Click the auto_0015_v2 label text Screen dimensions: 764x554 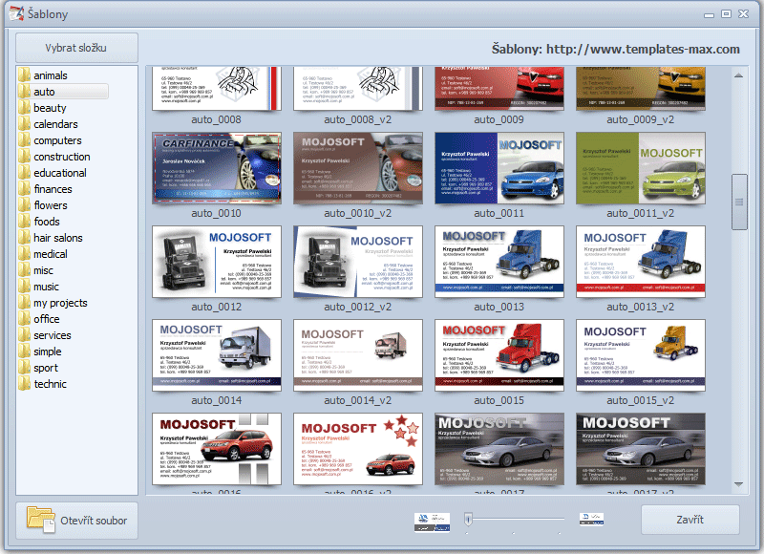point(640,400)
